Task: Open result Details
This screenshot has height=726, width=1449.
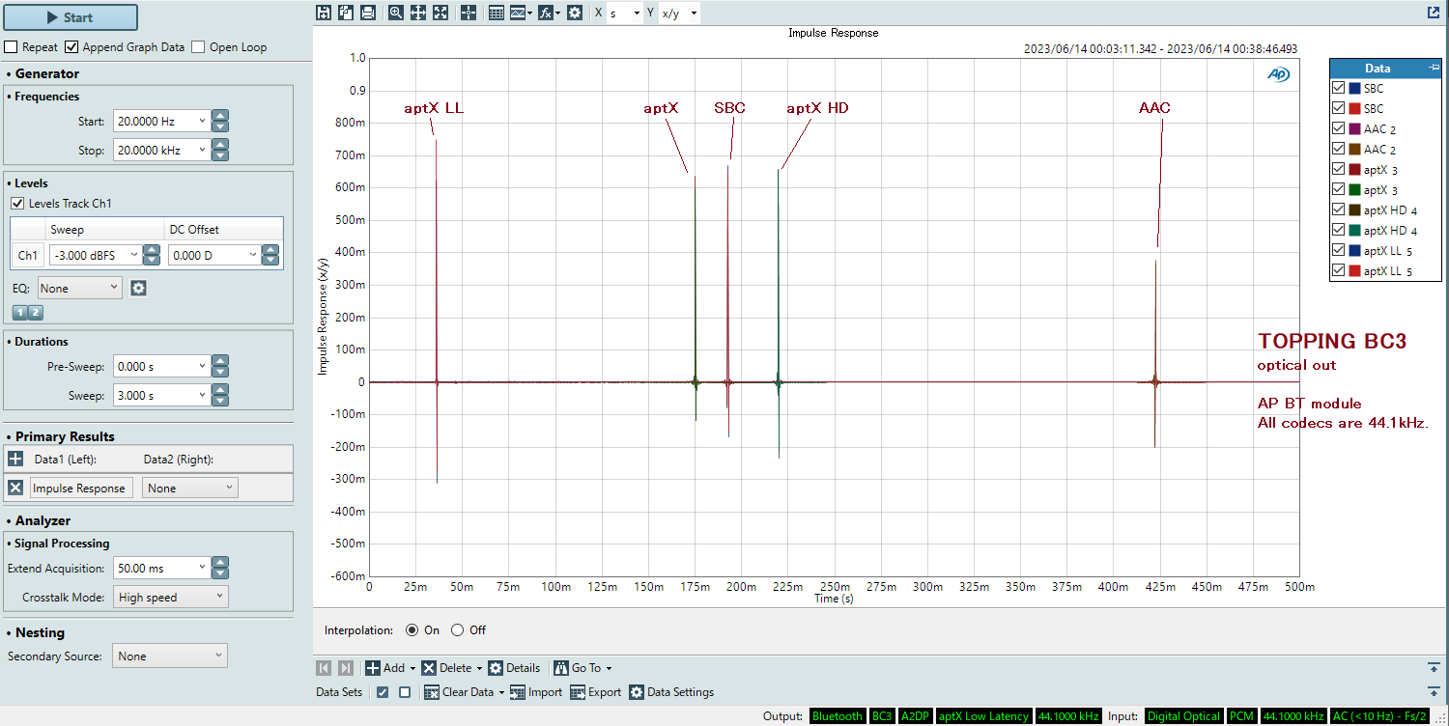Action: pos(514,668)
